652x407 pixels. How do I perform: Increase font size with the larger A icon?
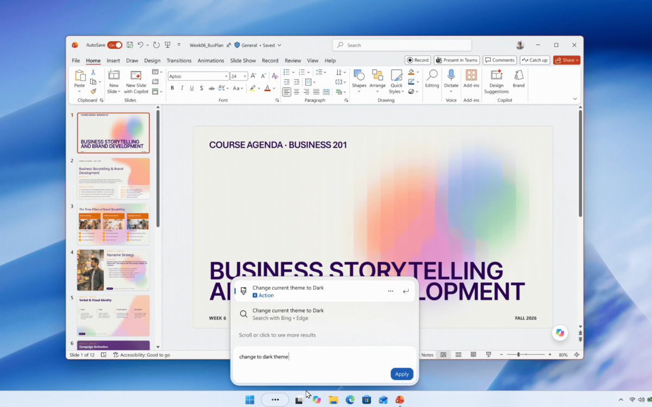click(x=254, y=76)
